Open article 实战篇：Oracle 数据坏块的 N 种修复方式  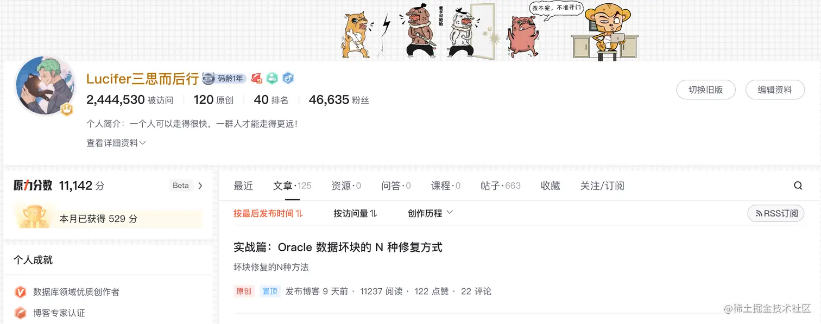point(338,247)
